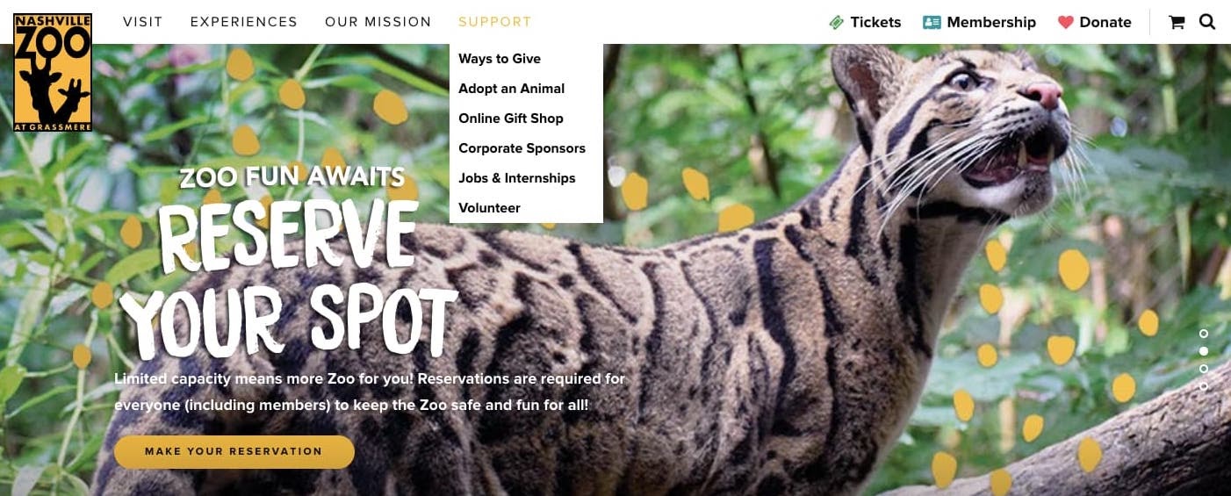Screen dimensions: 1231x496
Task: Expand the Visit navigation menu
Action: 143,22
